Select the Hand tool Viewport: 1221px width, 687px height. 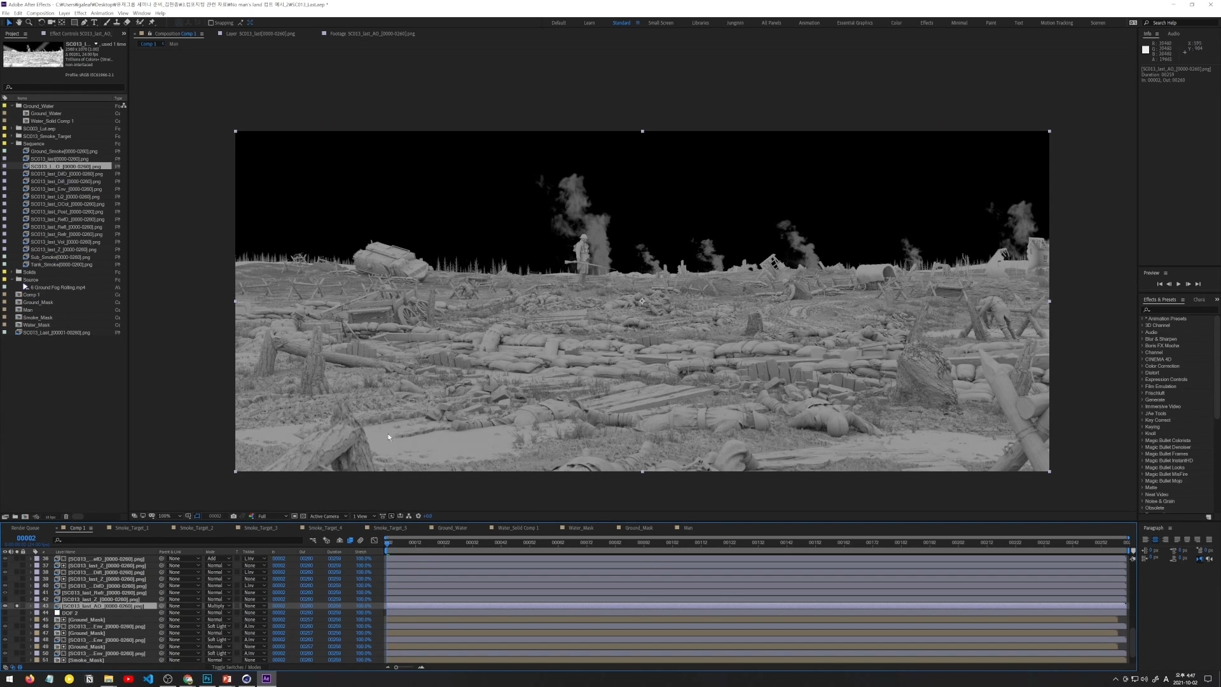[x=18, y=22]
